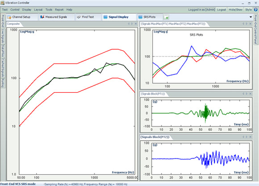This screenshot has height=186, width=259.
Task: Click previous arrow in MaxiMax pane header
Action: (x=243, y=24)
